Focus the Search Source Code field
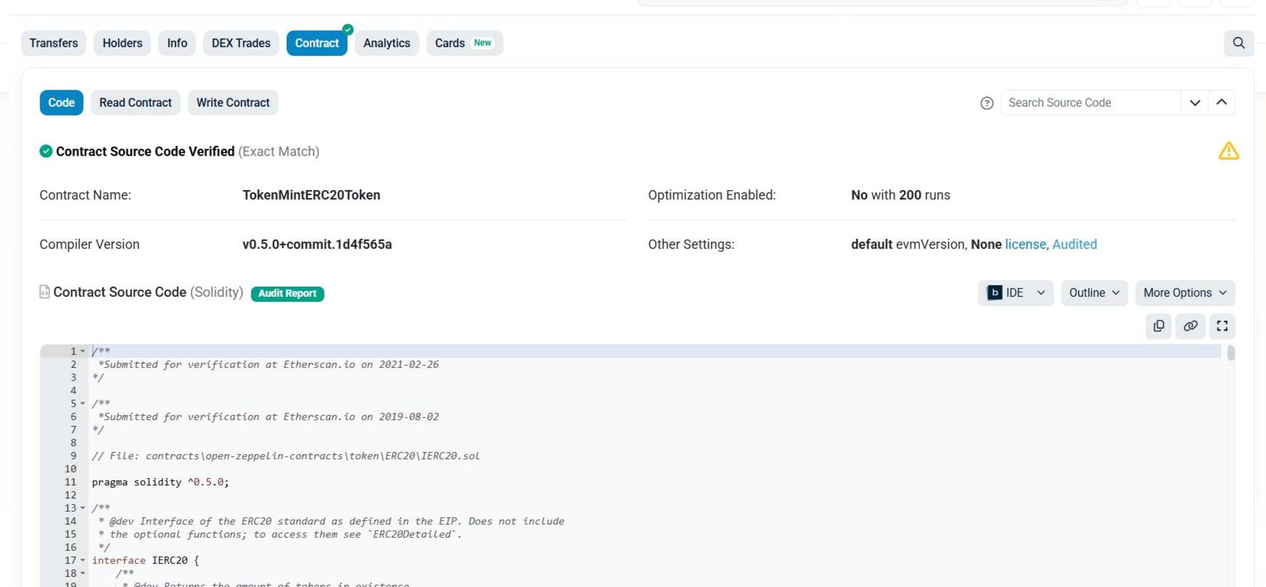The width and height of the screenshot is (1266, 587). pos(1091,103)
